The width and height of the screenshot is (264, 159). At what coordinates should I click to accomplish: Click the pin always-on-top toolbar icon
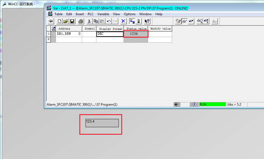[x=51, y=21]
